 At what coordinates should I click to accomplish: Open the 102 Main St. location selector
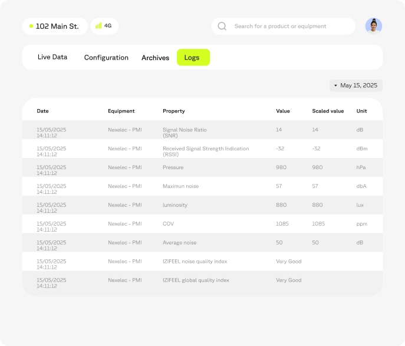pyautogui.click(x=55, y=26)
